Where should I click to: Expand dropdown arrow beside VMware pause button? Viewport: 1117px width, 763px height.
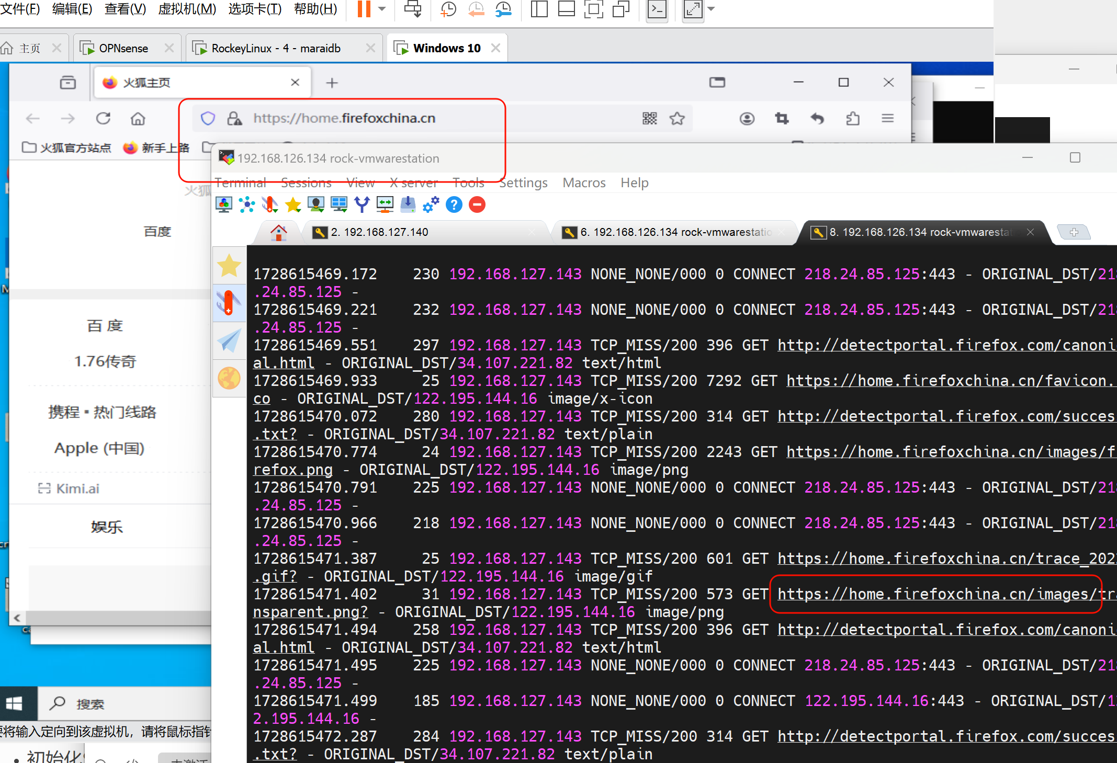pyautogui.click(x=382, y=9)
